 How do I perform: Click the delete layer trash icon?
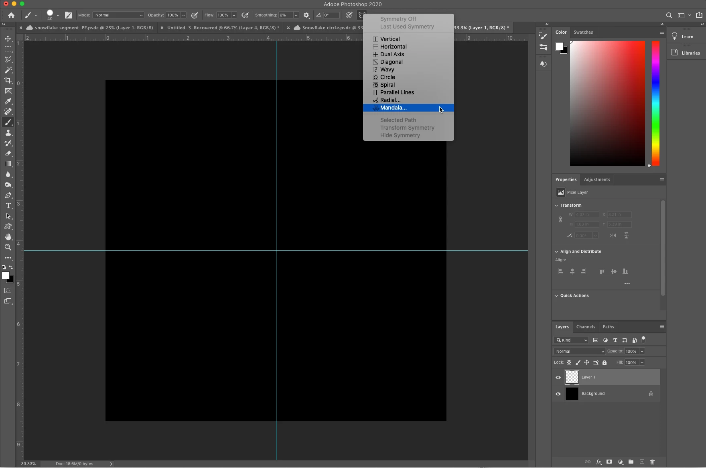[652, 462]
